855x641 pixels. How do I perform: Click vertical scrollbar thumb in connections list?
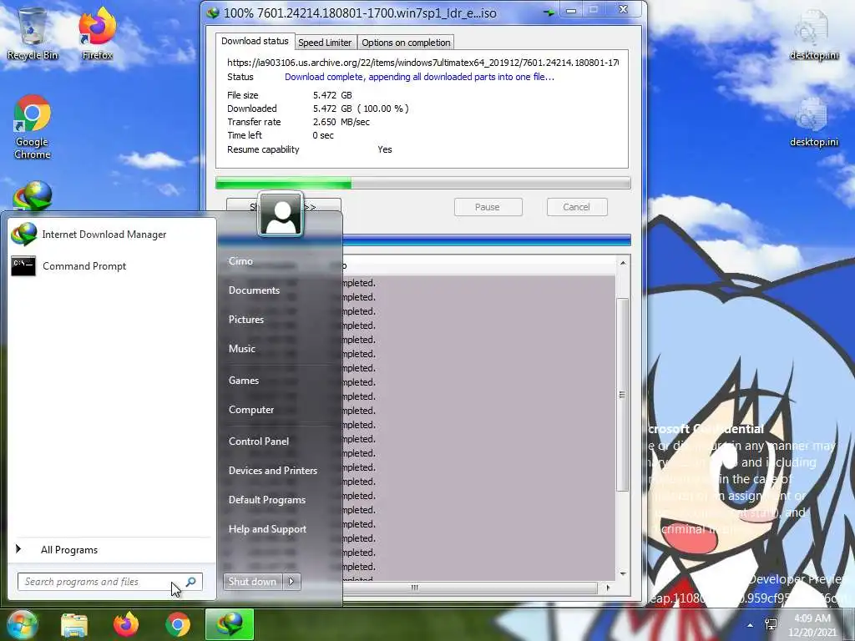coord(622,395)
